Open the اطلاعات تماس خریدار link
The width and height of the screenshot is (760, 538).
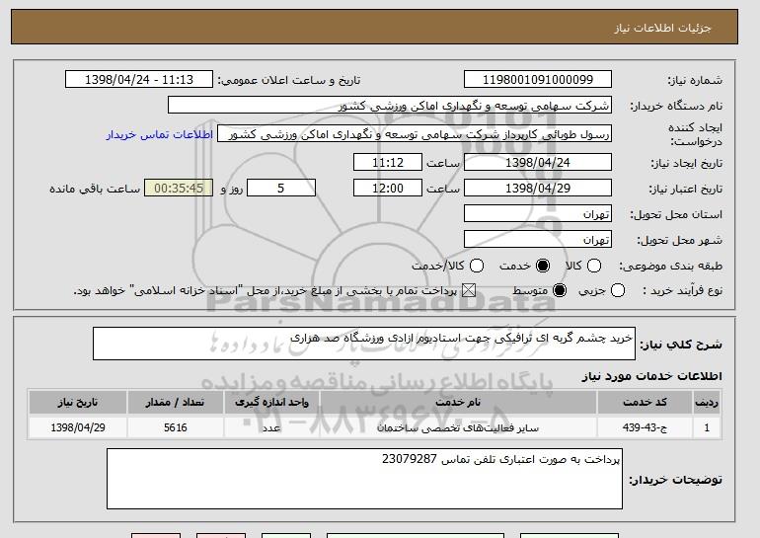160,134
